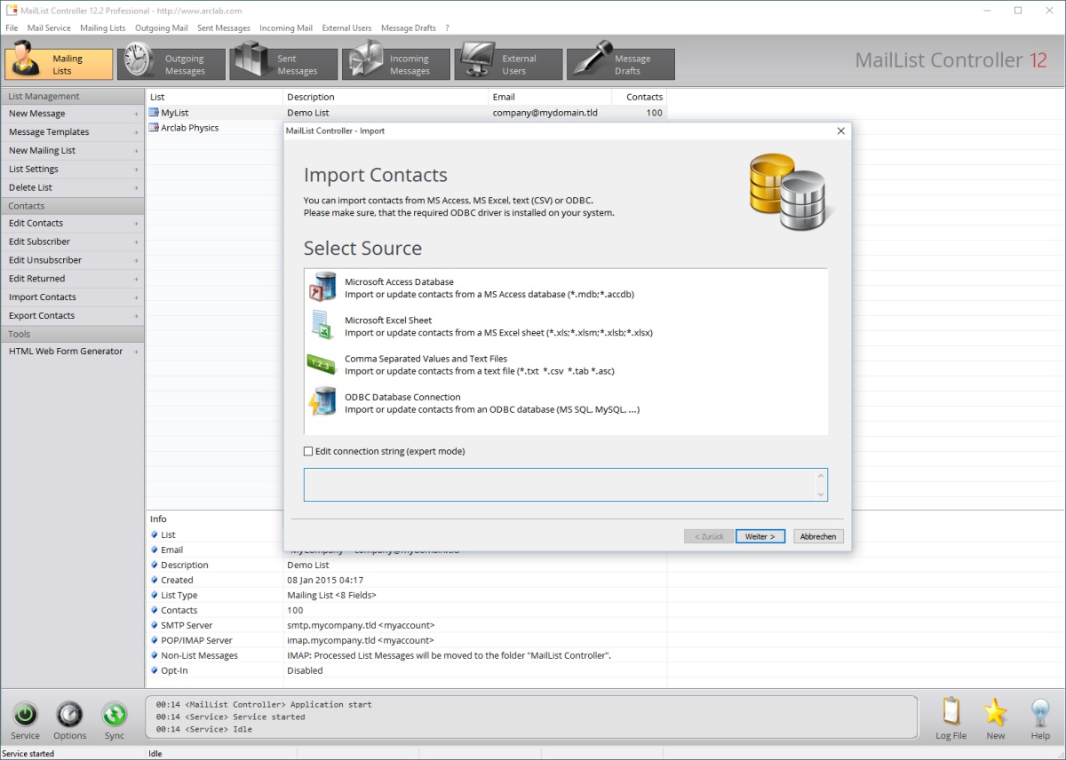Image resolution: width=1066 pixels, height=760 pixels.
Task: Expand the List Settings sidebar arrow
Action: point(136,170)
